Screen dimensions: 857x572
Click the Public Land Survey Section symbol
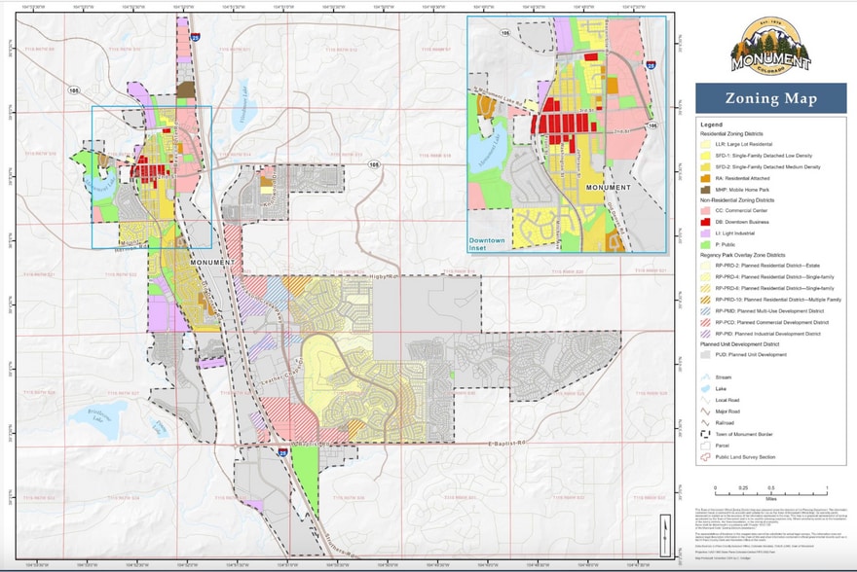pyautogui.click(x=707, y=459)
